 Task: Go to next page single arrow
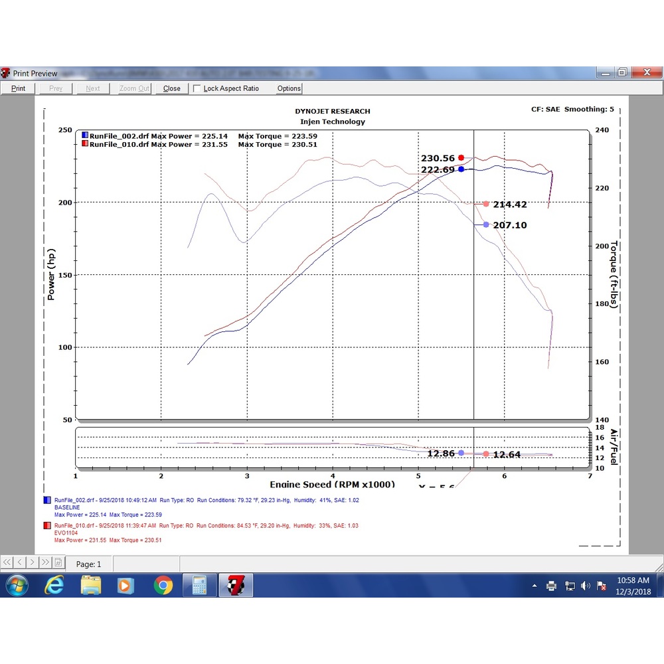(x=32, y=562)
